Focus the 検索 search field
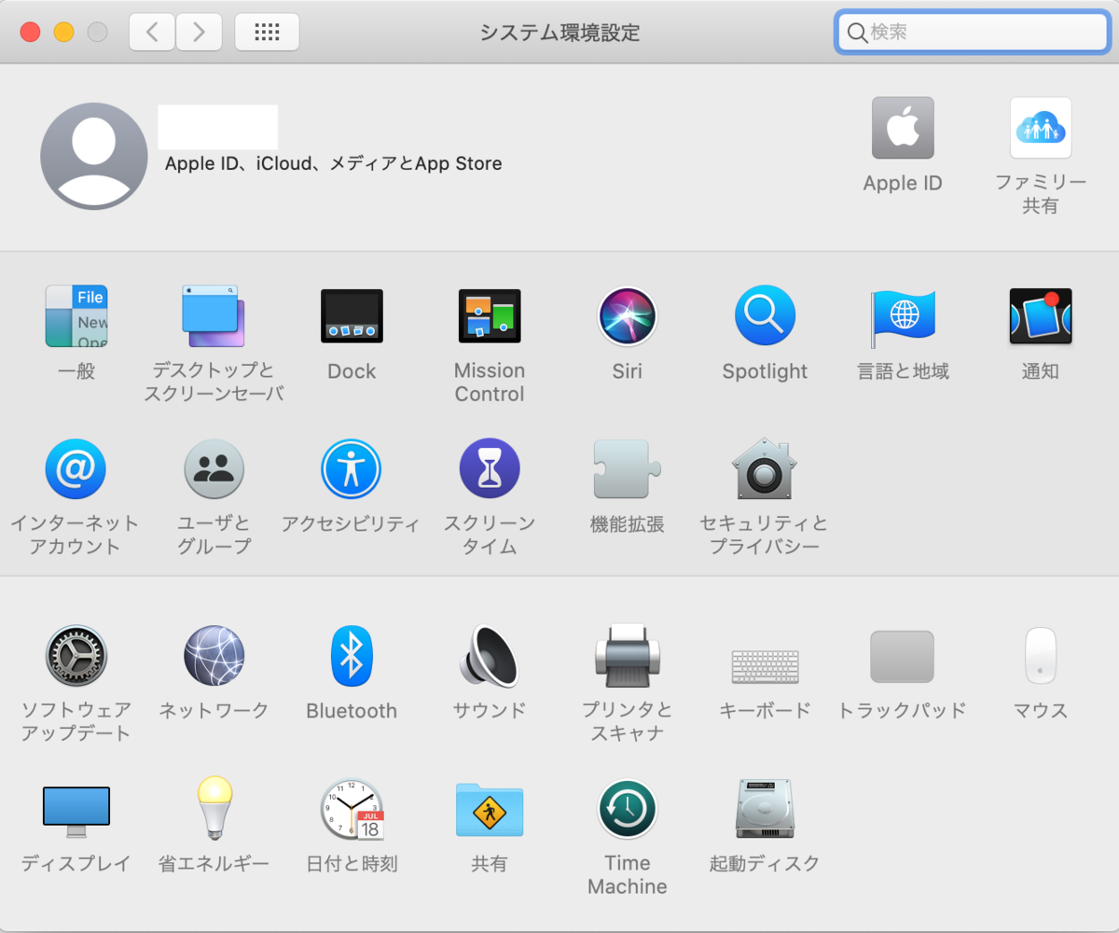 pos(972,33)
